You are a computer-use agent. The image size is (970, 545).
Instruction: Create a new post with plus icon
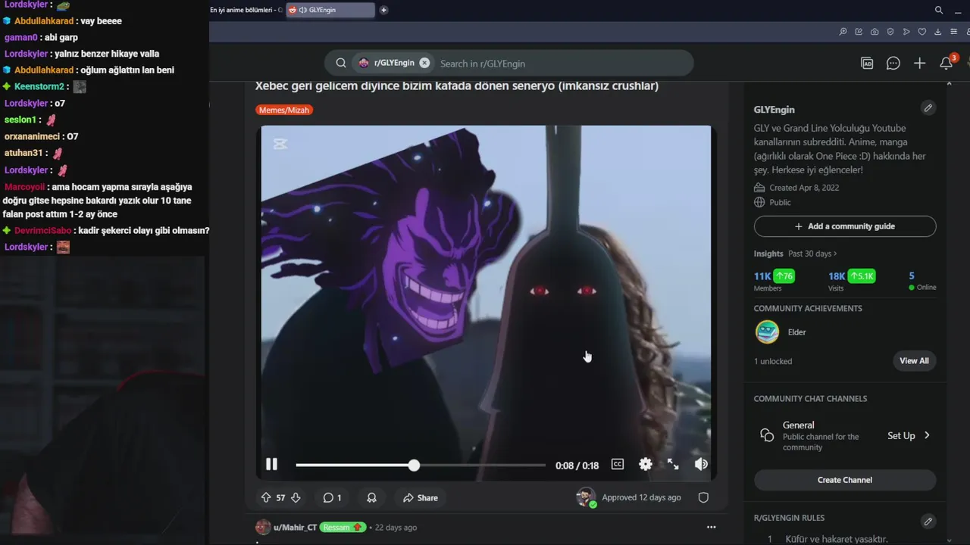pos(919,64)
